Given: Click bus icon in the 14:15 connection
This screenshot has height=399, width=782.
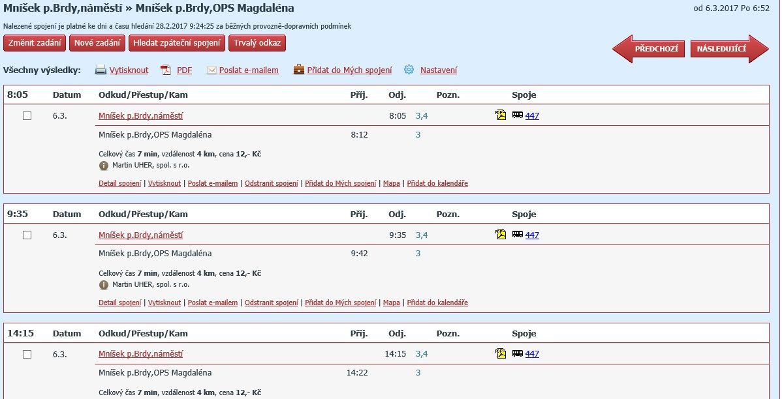Looking at the screenshot, I should (518, 353).
